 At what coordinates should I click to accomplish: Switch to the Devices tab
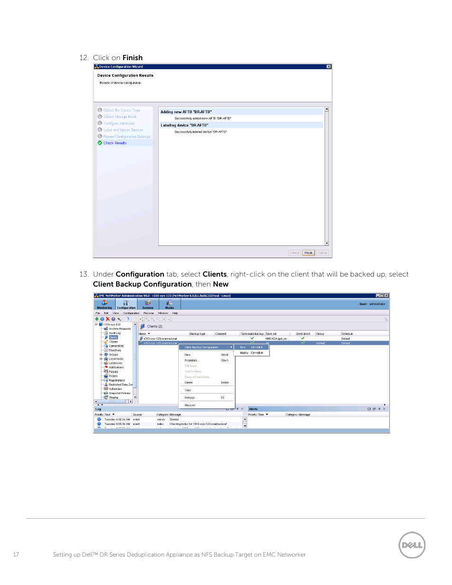pos(148,304)
